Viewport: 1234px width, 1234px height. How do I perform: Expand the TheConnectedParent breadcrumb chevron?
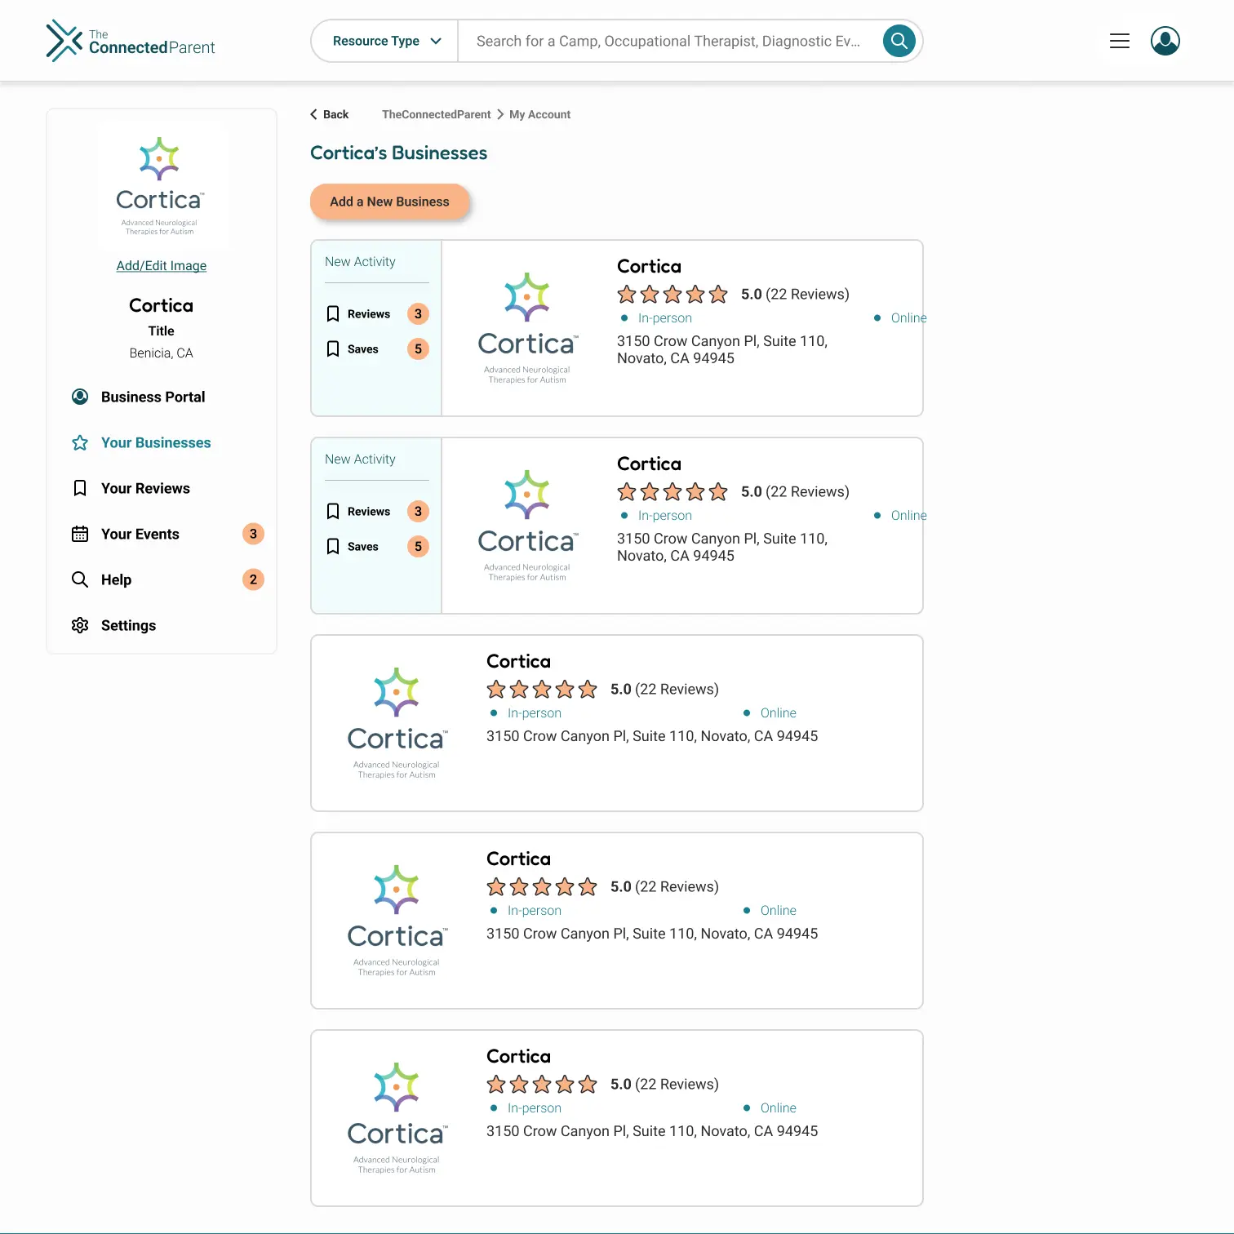point(499,114)
